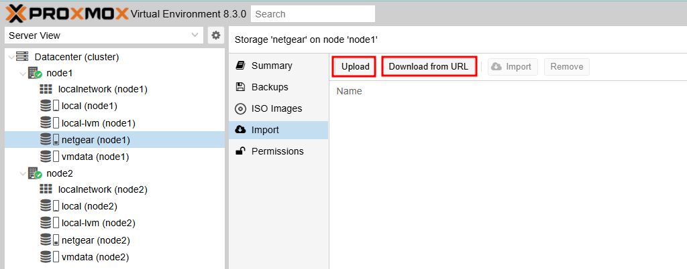This screenshot has width=687, height=269.
Task: Select node1 in the tree
Action: 59,73
